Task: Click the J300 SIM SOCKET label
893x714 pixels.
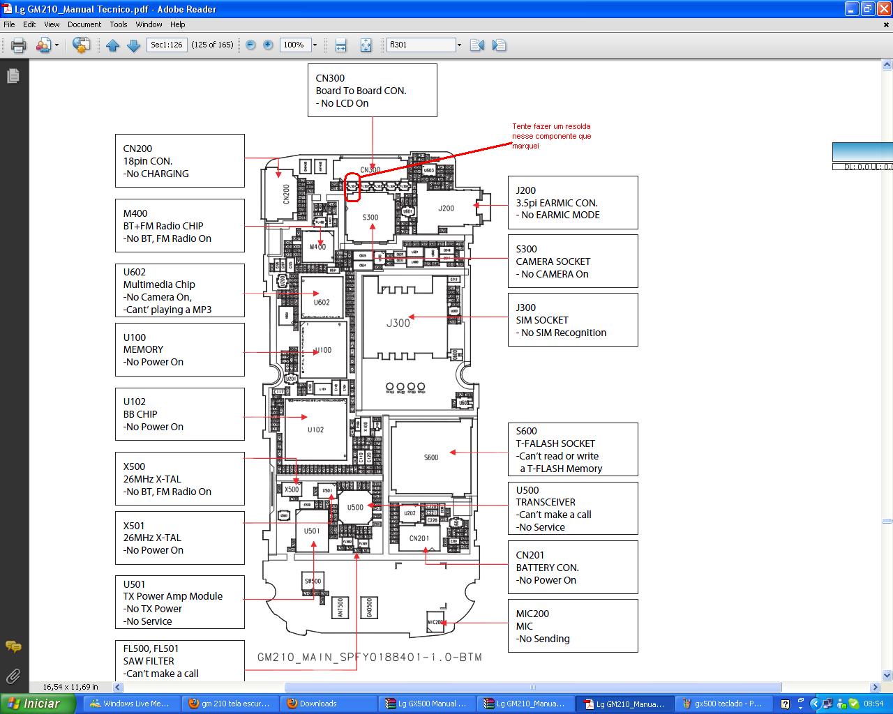Action: click(573, 320)
